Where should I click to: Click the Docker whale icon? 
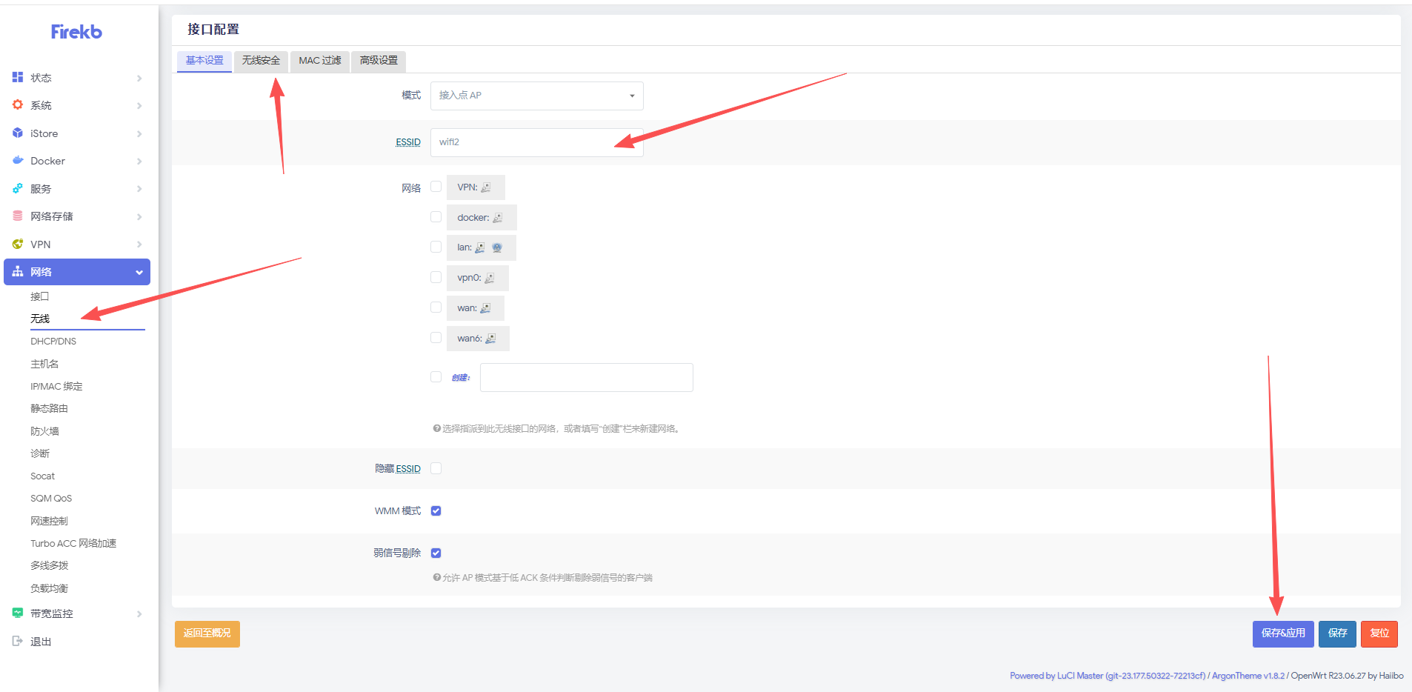point(18,160)
